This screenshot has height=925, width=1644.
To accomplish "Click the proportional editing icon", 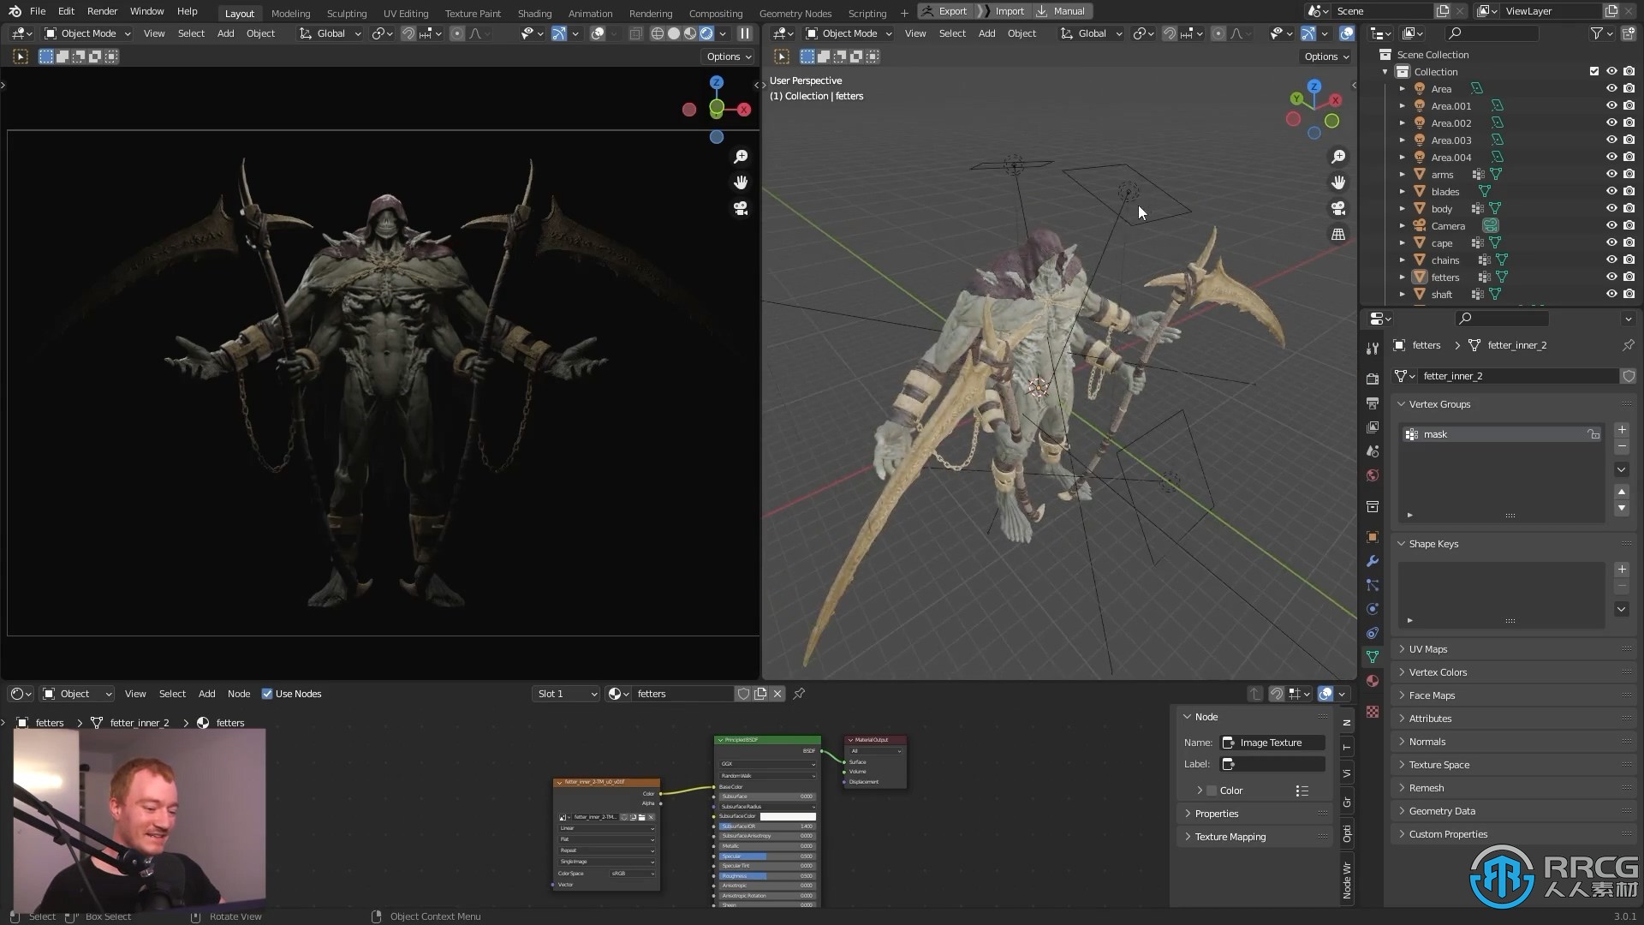I will point(460,33).
